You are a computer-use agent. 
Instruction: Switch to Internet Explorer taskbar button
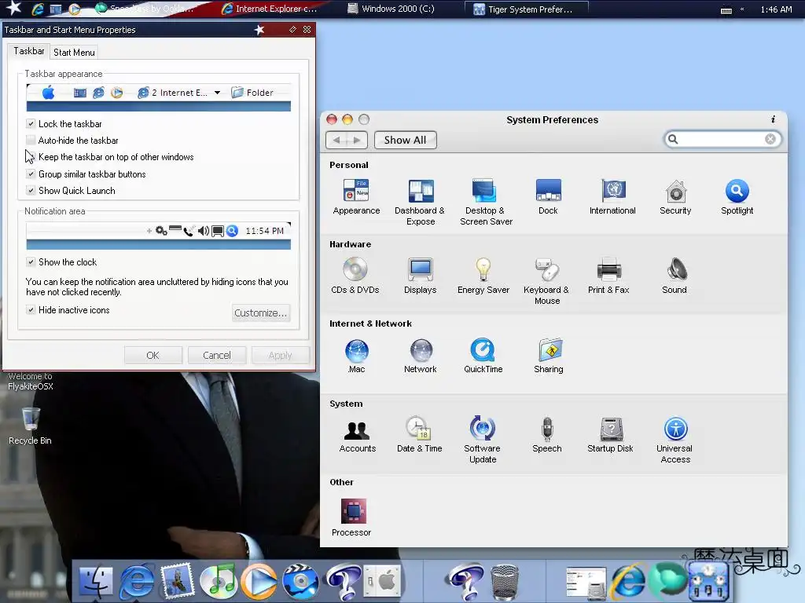click(269, 9)
